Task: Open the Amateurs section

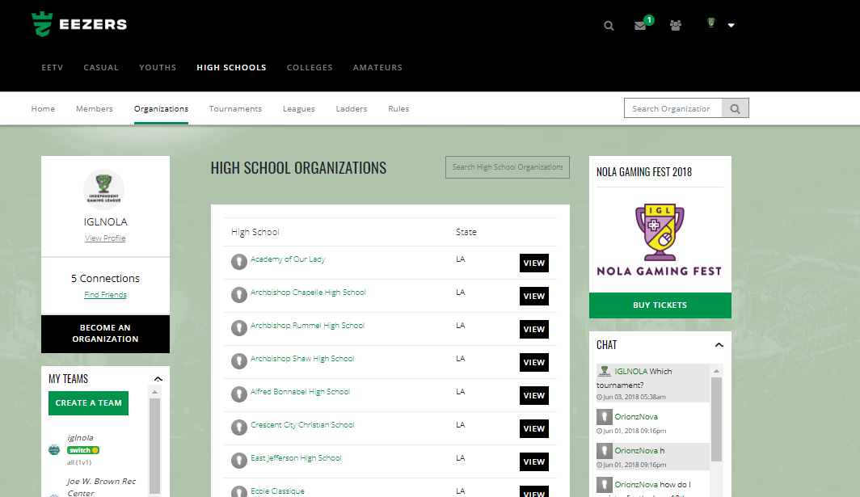Action: tap(378, 67)
